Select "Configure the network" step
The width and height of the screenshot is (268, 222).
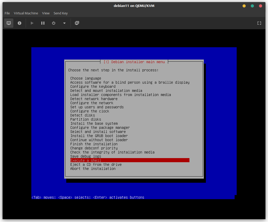92,103
